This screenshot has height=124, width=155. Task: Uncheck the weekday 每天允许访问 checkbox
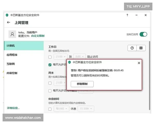coord(50,65)
